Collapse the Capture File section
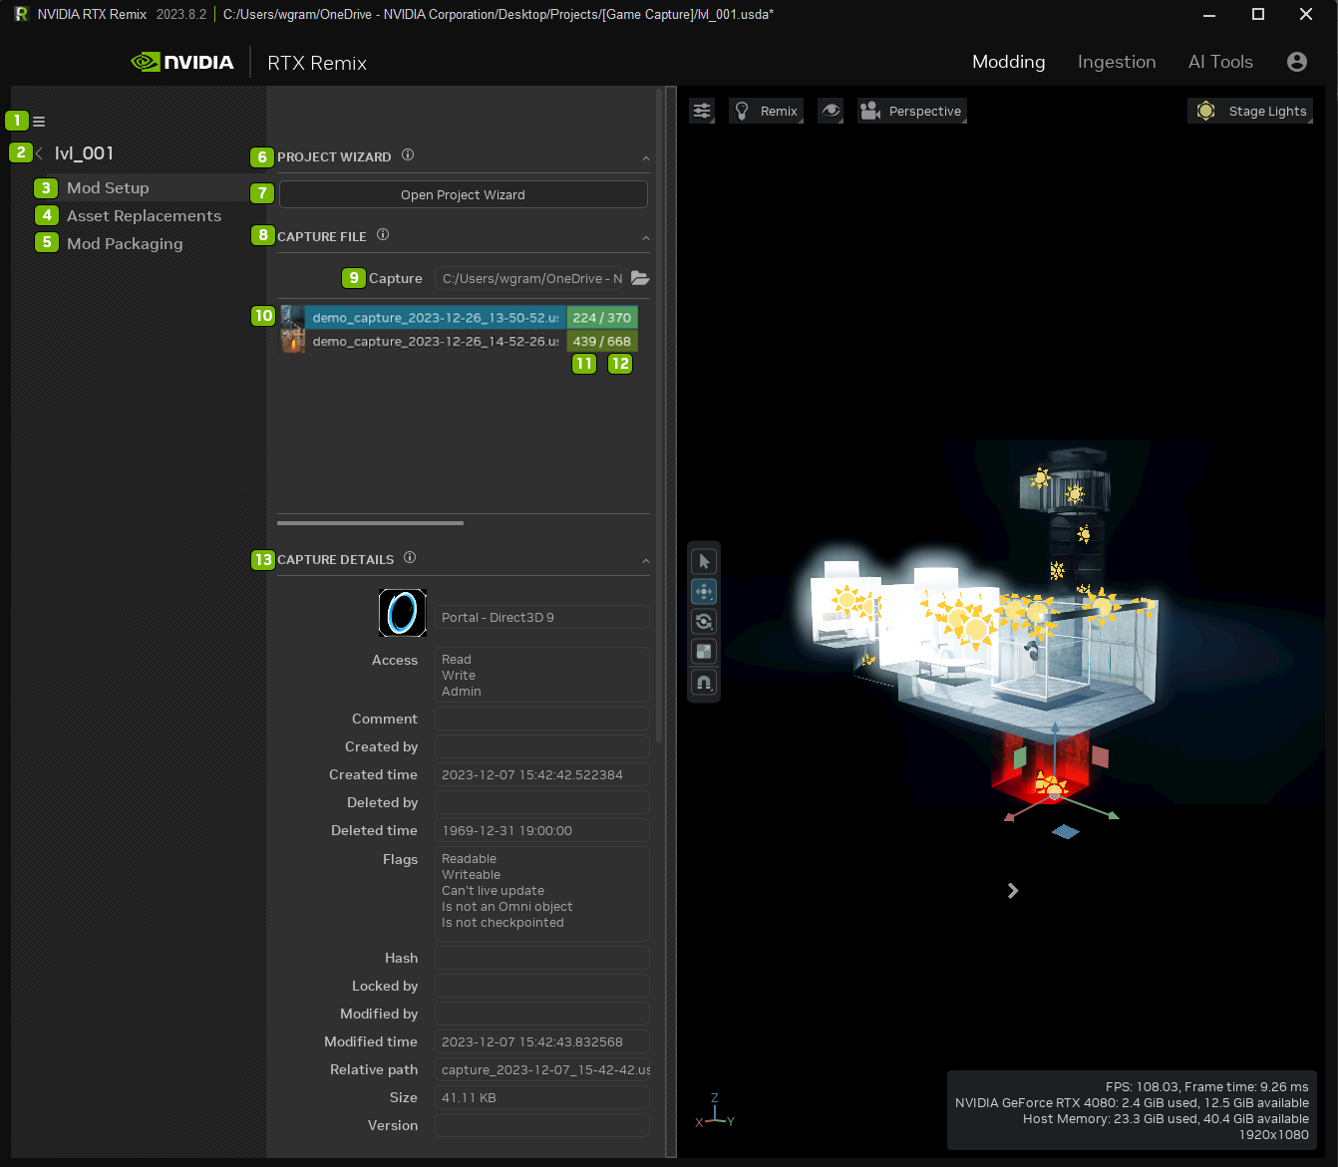The width and height of the screenshot is (1338, 1167). point(646,238)
